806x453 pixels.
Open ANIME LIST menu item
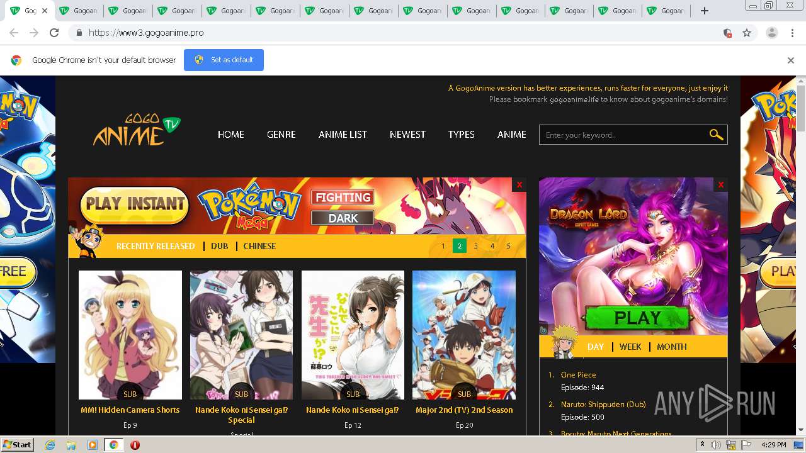coord(343,135)
